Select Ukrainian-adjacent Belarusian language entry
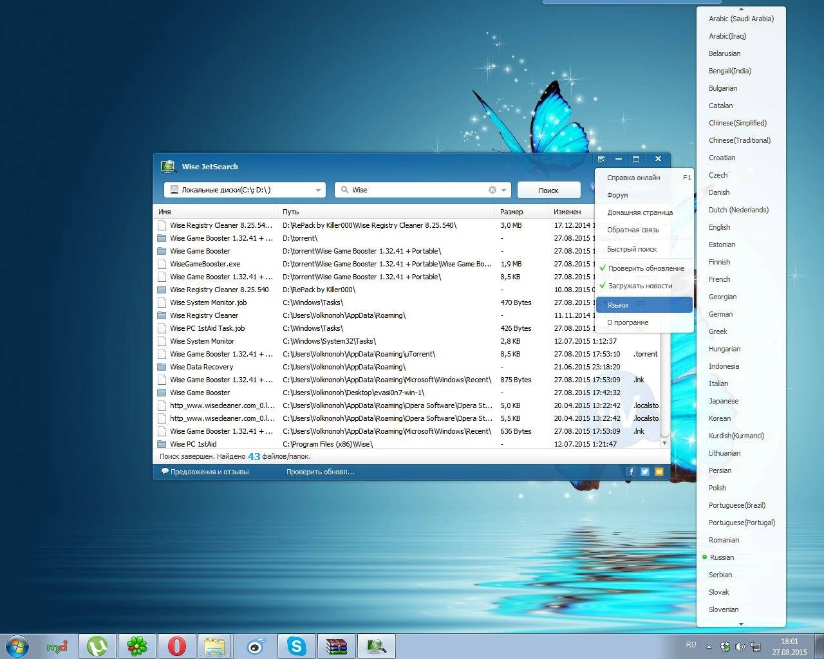 pyautogui.click(x=741, y=53)
